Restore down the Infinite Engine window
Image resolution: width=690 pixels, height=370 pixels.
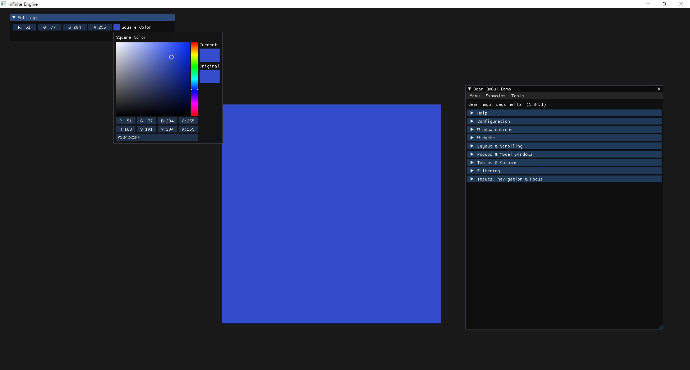point(664,4)
